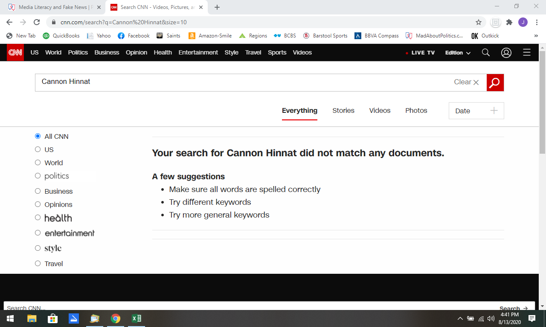Image resolution: width=546 pixels, height=327 pixels.
Task: Open the Chrome extensions puzzle icon
Action: tap(509, 22)
